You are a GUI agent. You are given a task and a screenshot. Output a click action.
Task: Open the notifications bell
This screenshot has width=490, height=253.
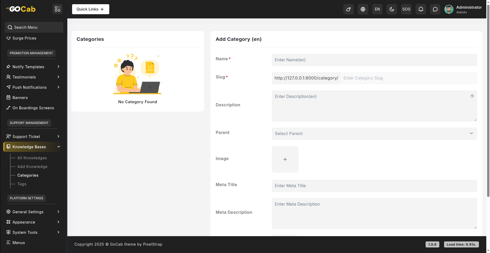421,9
